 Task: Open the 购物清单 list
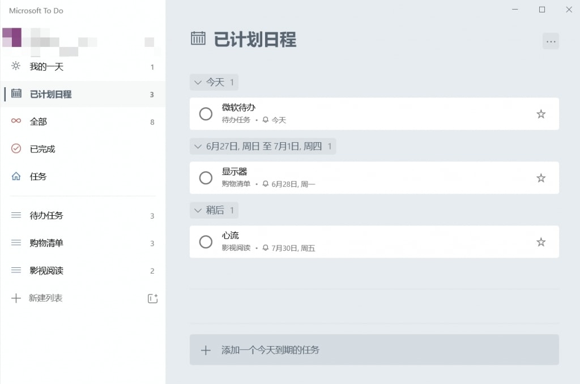click(83, 243)
